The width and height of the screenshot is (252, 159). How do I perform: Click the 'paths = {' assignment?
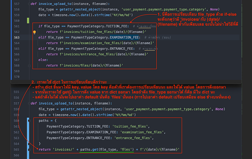coord(48,121)
